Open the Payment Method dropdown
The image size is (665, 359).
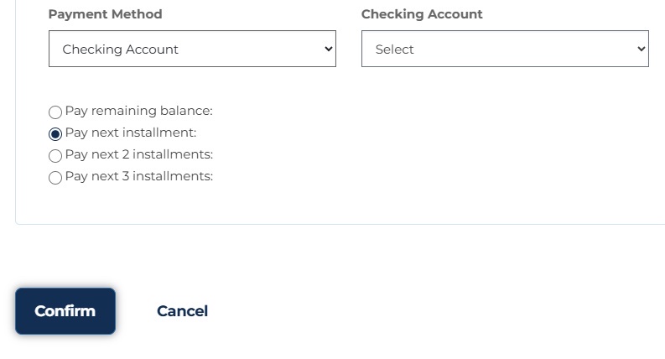192,49
